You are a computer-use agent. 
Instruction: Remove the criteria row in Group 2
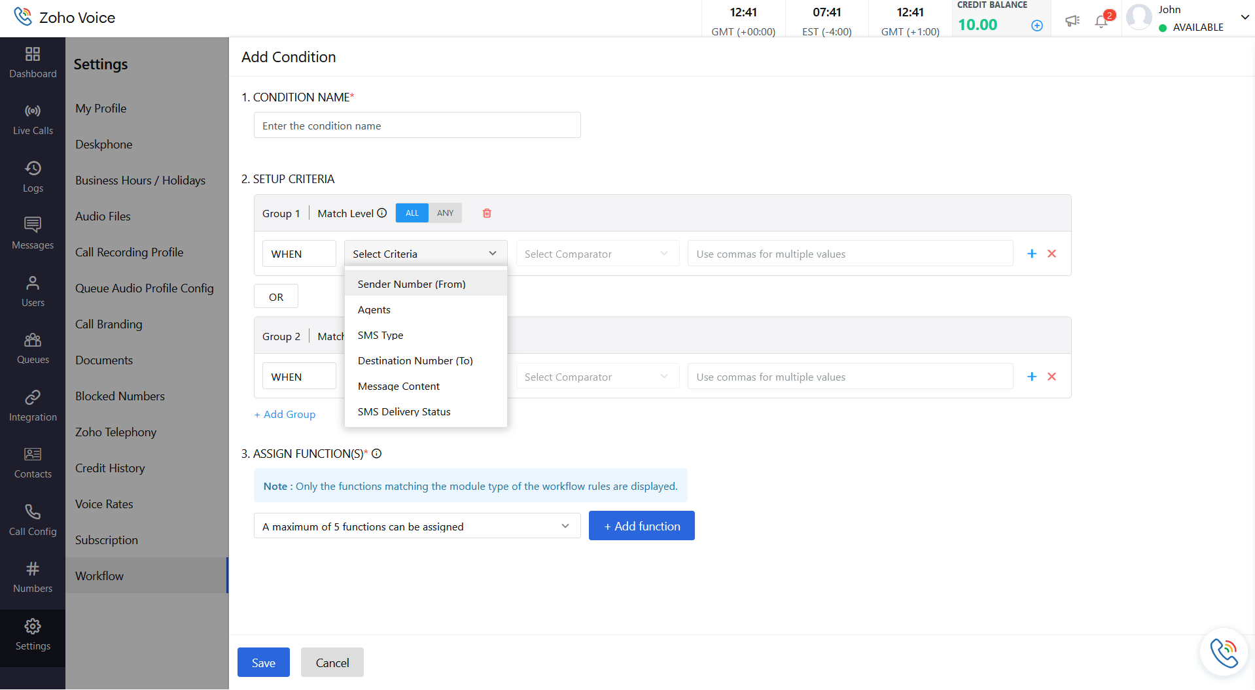1052,377
